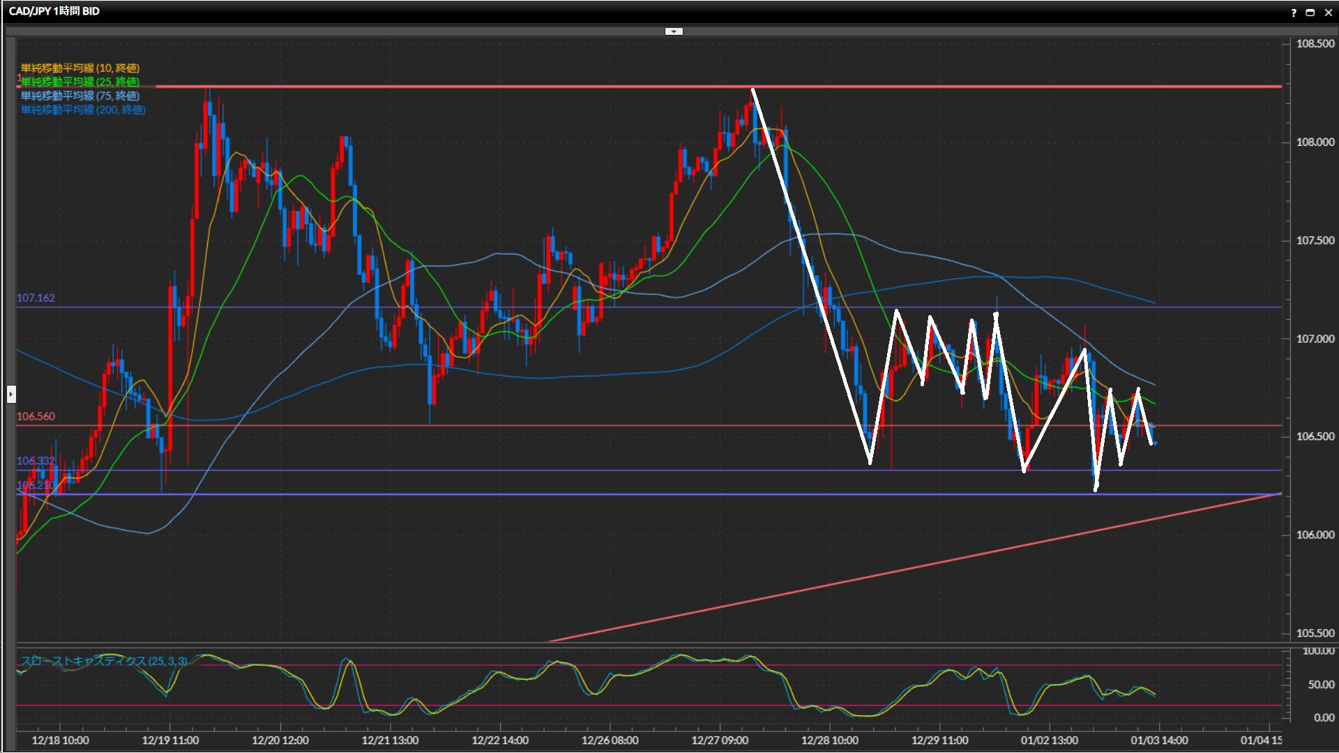Select the orange 10-period moving average label
This screenshot has height=753, width=1339.
(x=80, y=68)
